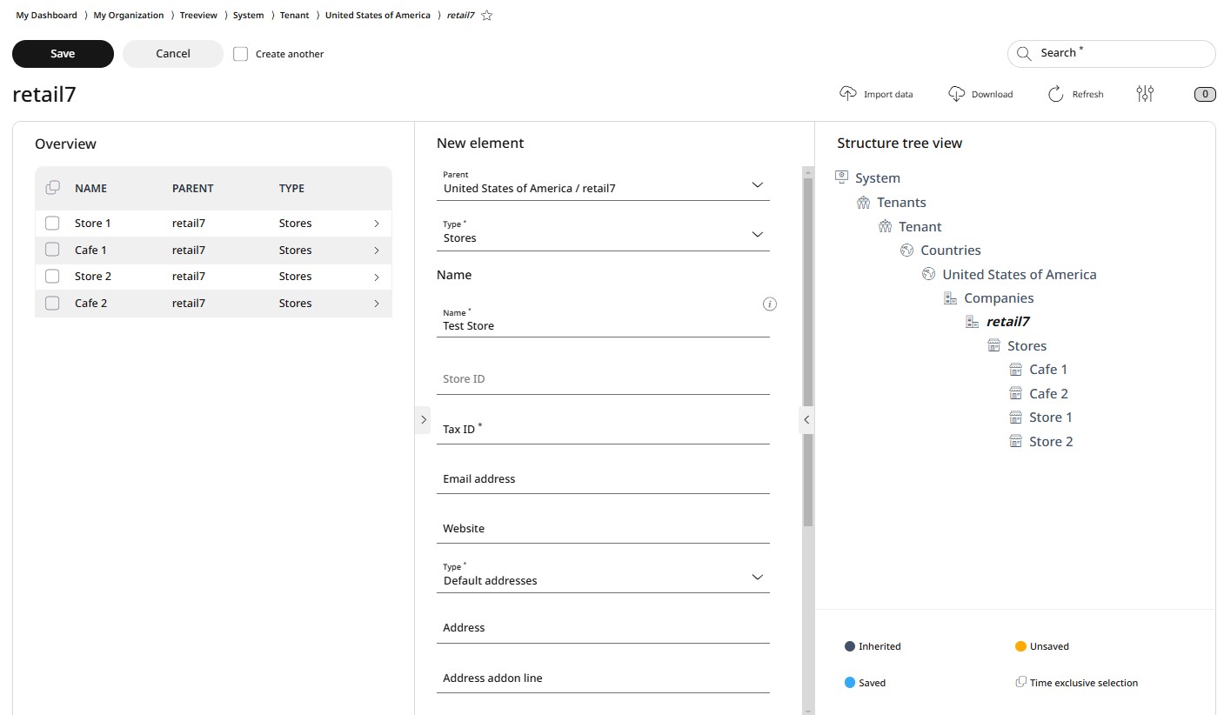Check the Store 2 row checkbox
This screenshot has width=1224, height=715.
tap(52, 277)
